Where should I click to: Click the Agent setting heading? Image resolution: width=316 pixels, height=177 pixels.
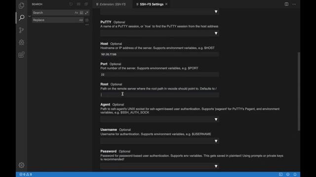tap(105, 104)
